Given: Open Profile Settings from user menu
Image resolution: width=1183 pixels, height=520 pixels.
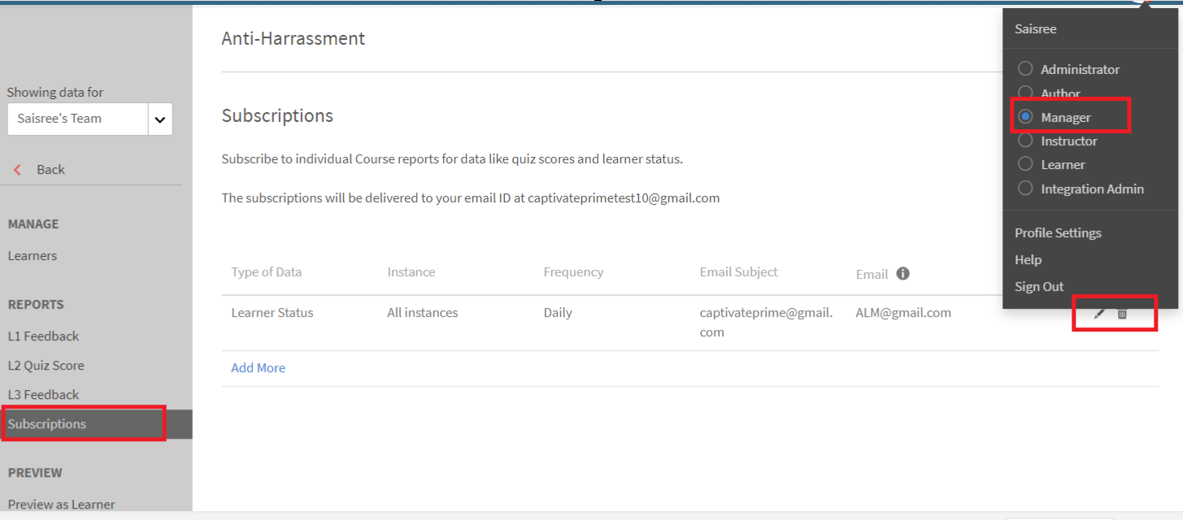Looking at the screenshot, I should pyautogui.click(x=1058, y=233).
